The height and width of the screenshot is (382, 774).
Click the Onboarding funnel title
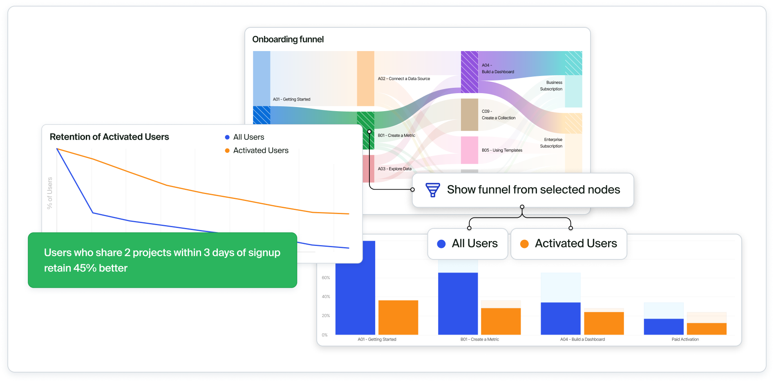(x=288, y=40)
